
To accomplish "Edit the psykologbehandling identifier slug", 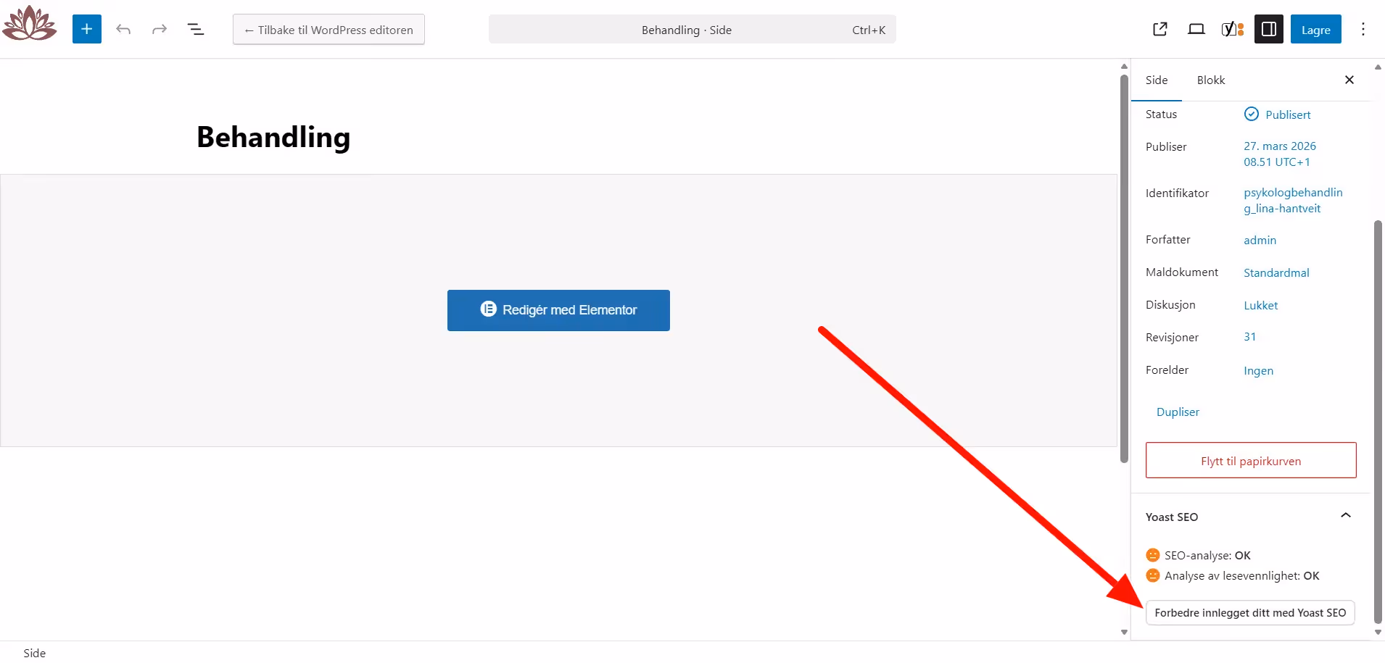I will pos(1293,200).
